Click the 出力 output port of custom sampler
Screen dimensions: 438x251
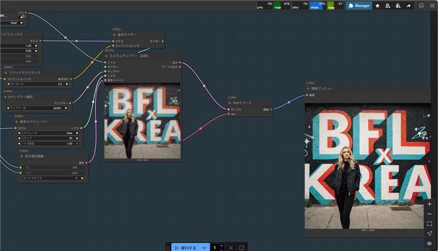(180, 63)
